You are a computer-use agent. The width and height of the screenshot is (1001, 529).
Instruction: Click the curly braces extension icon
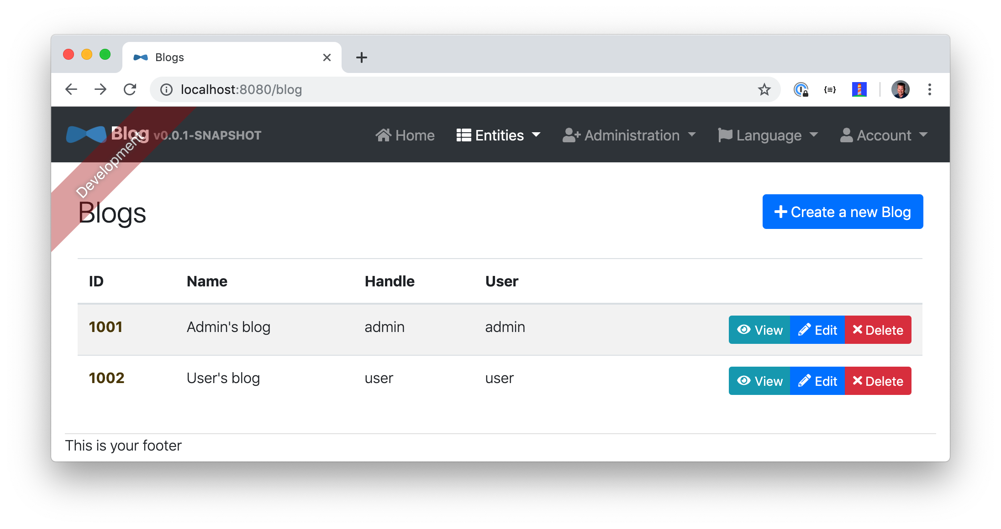point(830,89)
